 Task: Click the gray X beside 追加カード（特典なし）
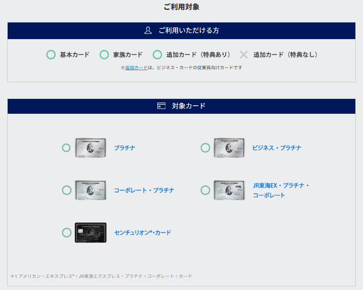click(244, 55)
